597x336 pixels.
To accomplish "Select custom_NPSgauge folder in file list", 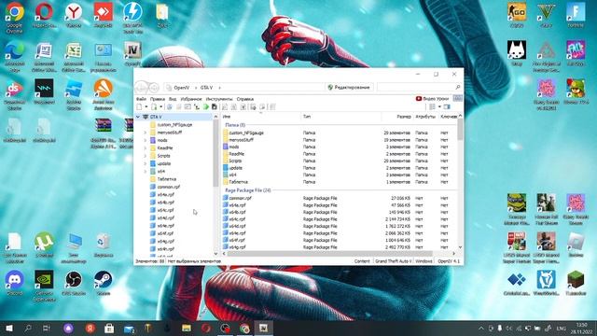I will tap(246, 133).
